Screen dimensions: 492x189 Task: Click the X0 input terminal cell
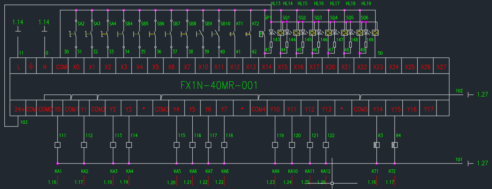pos(76,67)
